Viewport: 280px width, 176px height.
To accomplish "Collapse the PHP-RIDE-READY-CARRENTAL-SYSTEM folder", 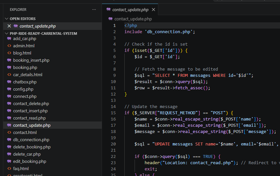I will [x=7, y=33].
